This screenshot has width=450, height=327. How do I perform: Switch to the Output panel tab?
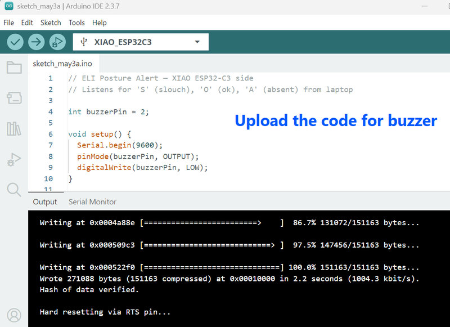45,202
